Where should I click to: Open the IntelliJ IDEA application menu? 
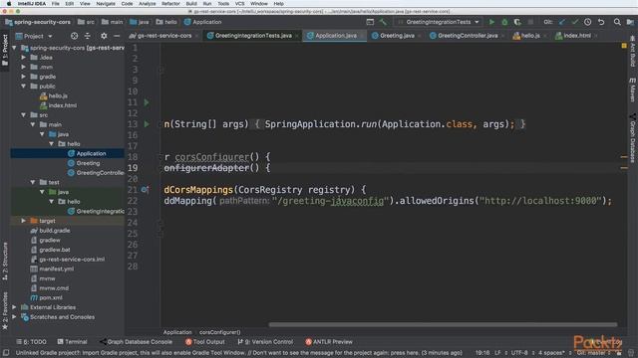click(x=31, y=4)
